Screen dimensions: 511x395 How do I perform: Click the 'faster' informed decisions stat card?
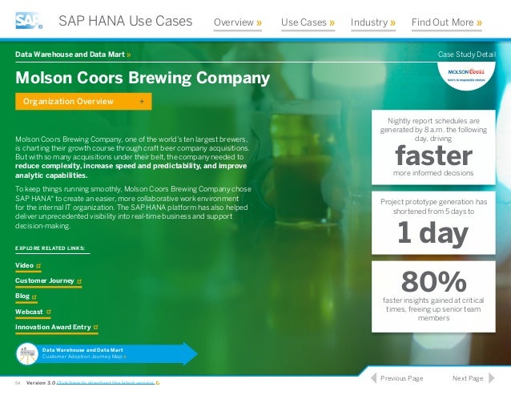click(x=433, y=147)
